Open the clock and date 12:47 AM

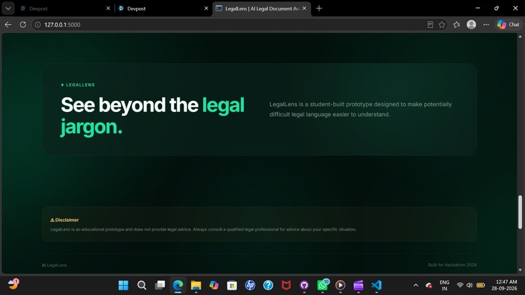point(504,285)
